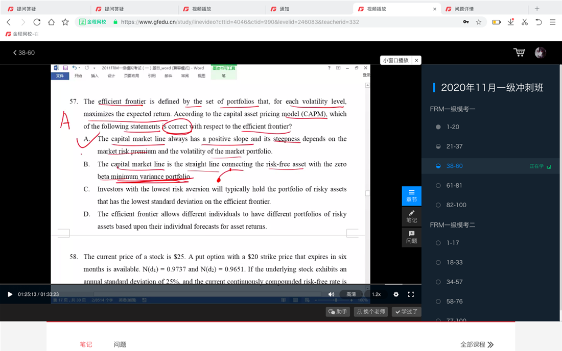Mark lesson with 学过了 button
562x351 pixels.
point(406,312)
